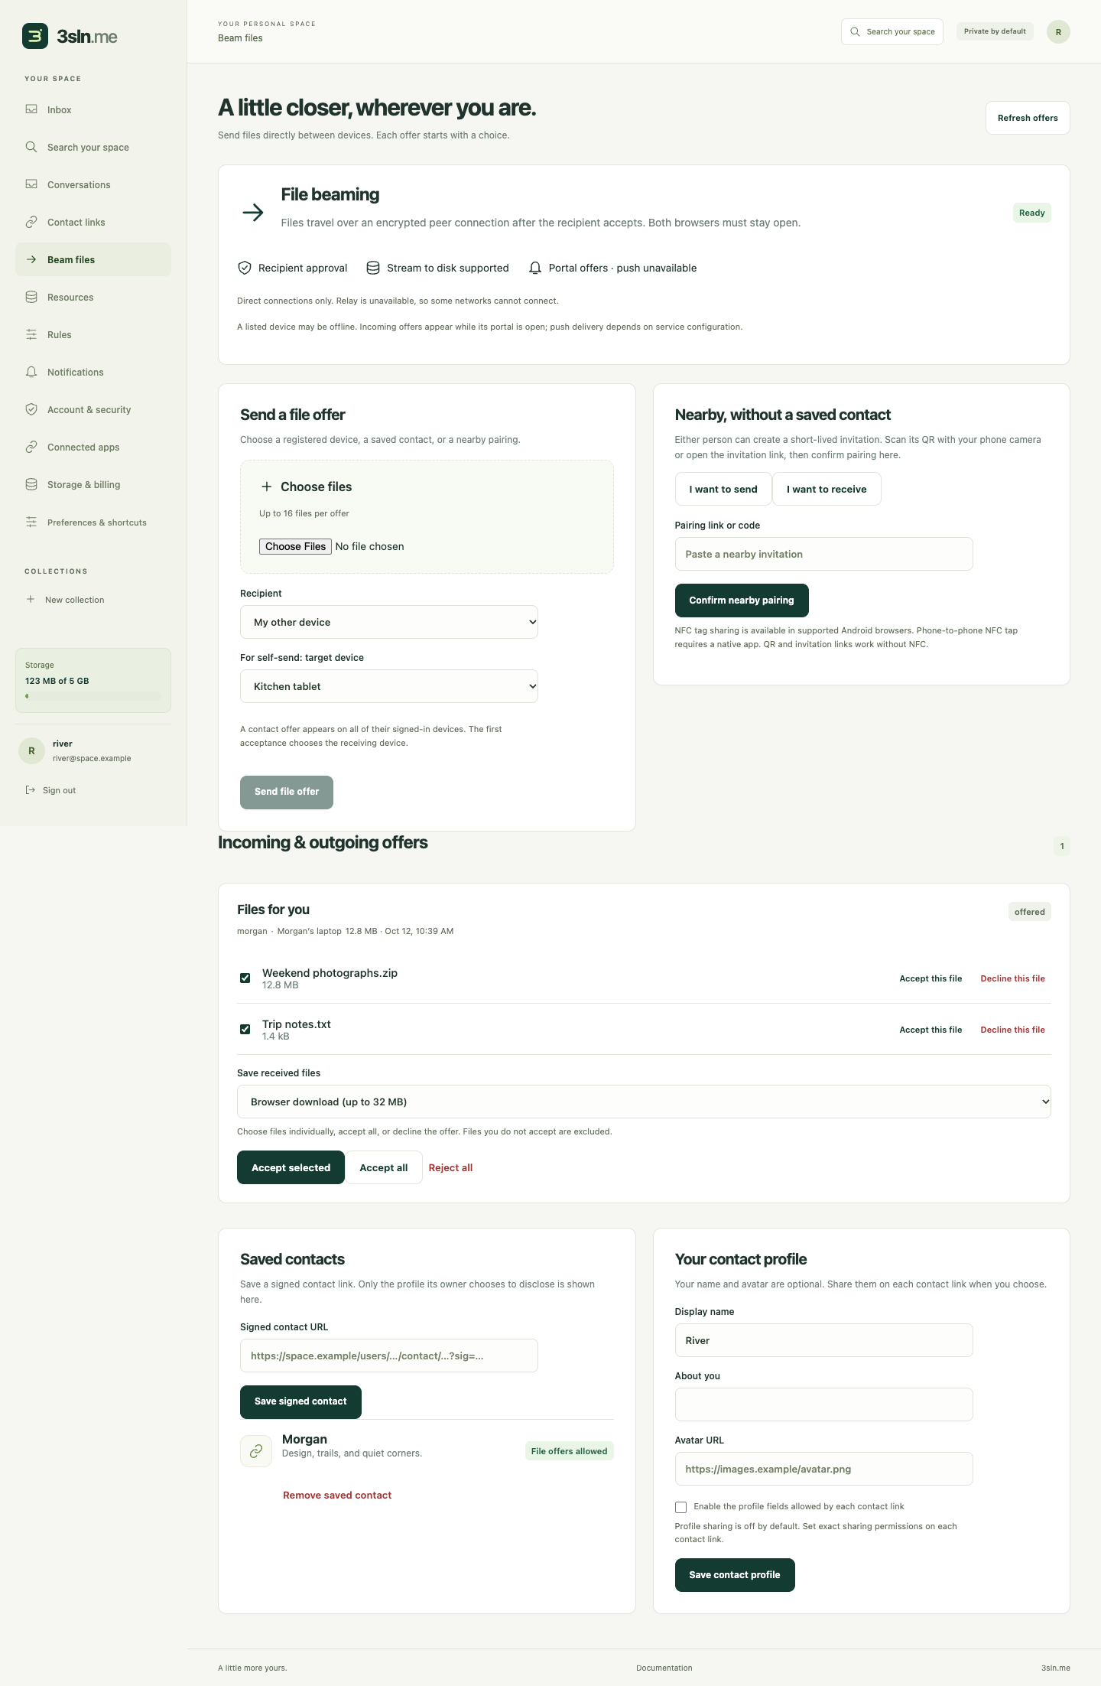1101x1686 pixels.
Task: Click the Inbox tray icon in sidebar
Action: 31,109
